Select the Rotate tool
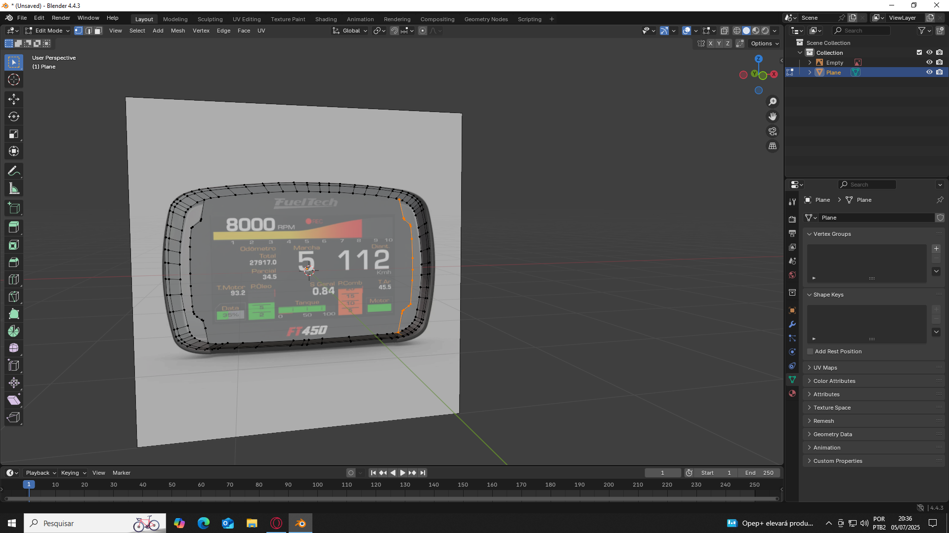 [x=14, y=116]
